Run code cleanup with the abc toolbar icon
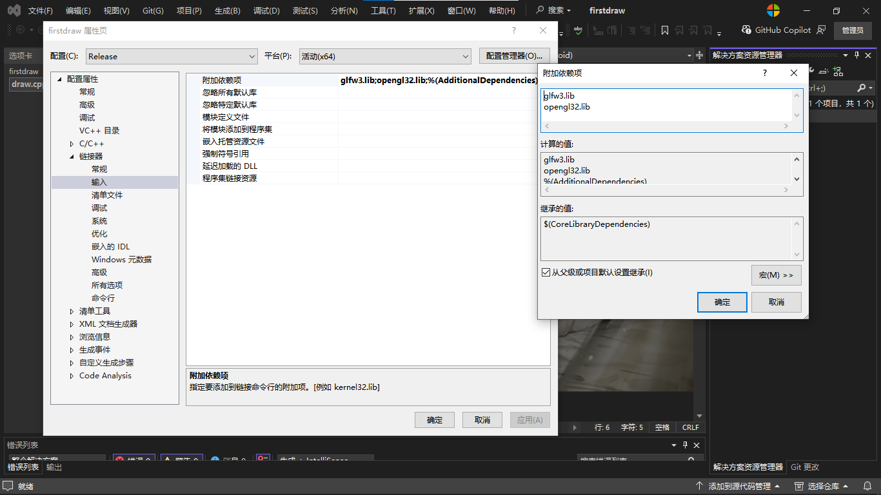Screen dimensions: 881x495 pos(579,30)
